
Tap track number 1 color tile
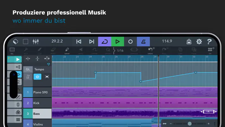pos(28,92)
